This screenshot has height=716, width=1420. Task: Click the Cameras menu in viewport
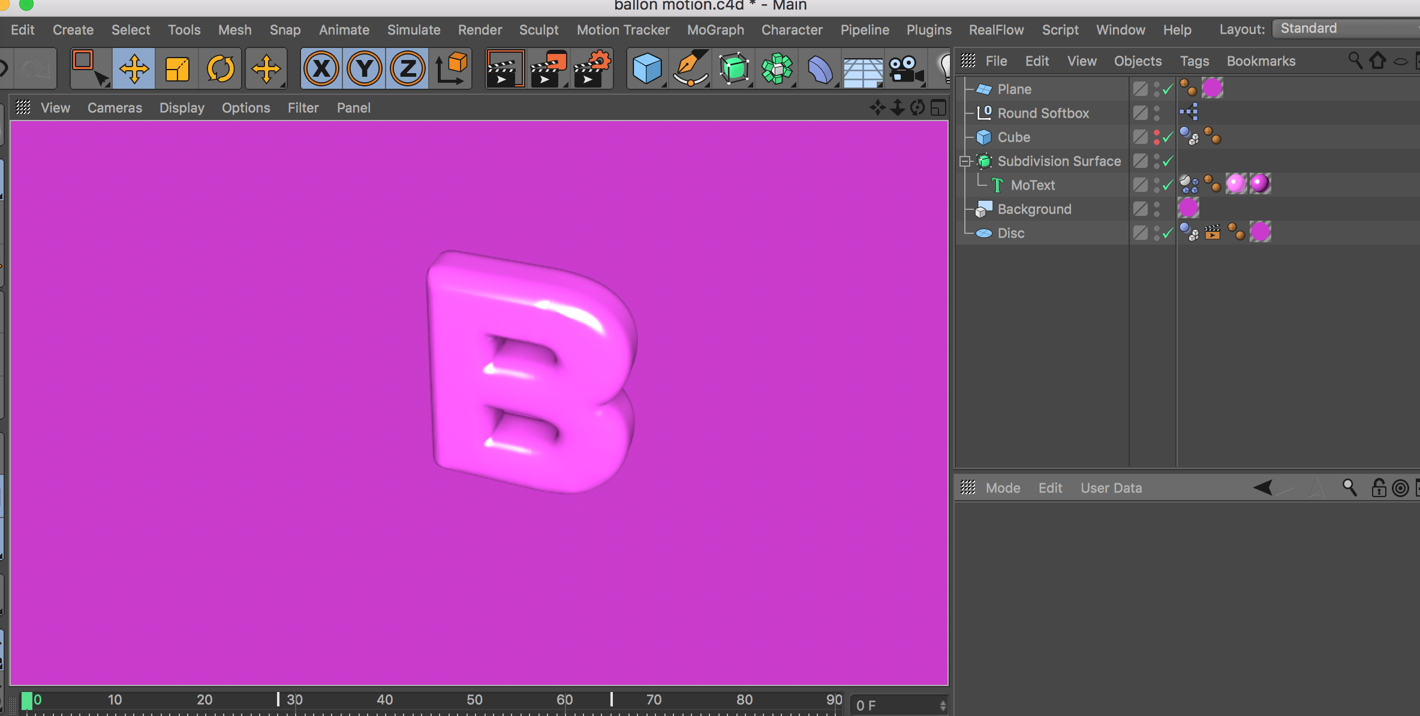pos(114,107)
